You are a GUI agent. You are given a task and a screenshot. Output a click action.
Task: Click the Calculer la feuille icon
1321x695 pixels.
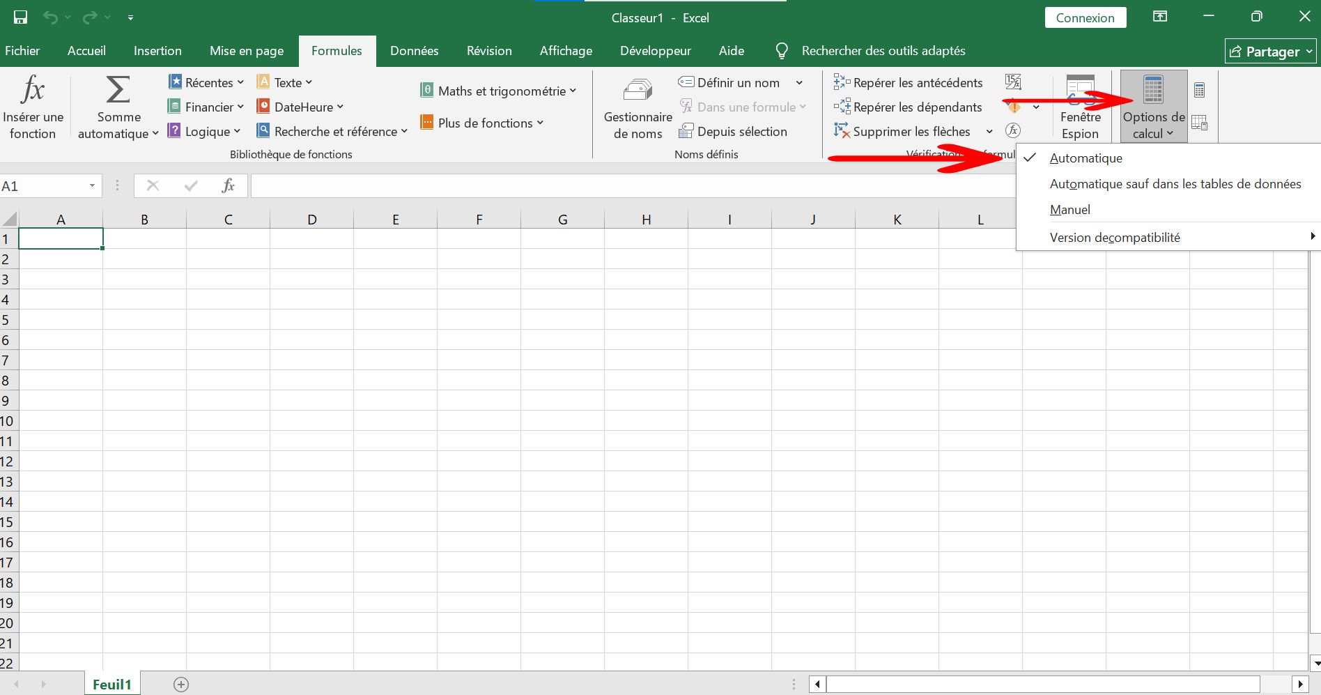pos(1200,123)
